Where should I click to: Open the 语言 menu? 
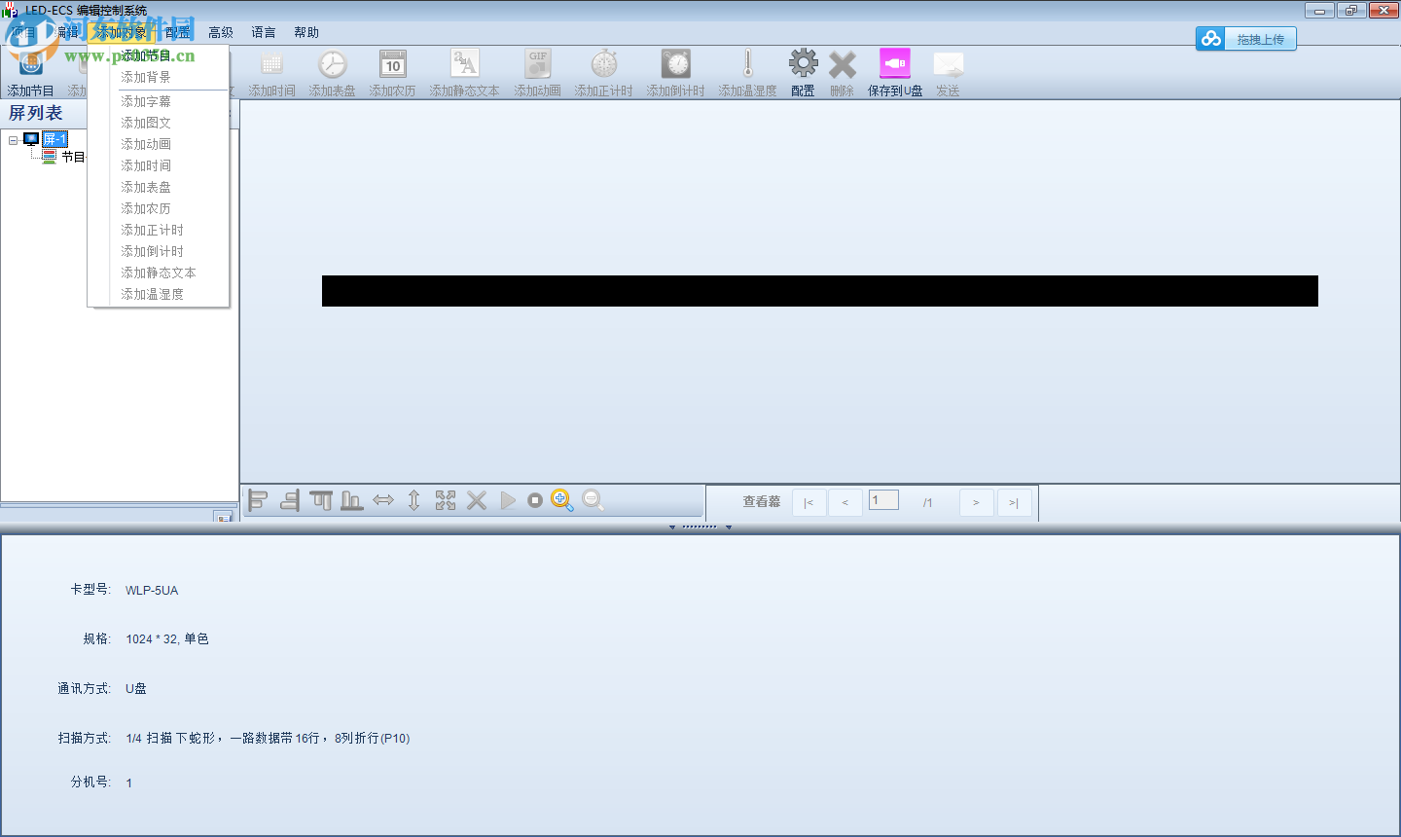(264, 32)
